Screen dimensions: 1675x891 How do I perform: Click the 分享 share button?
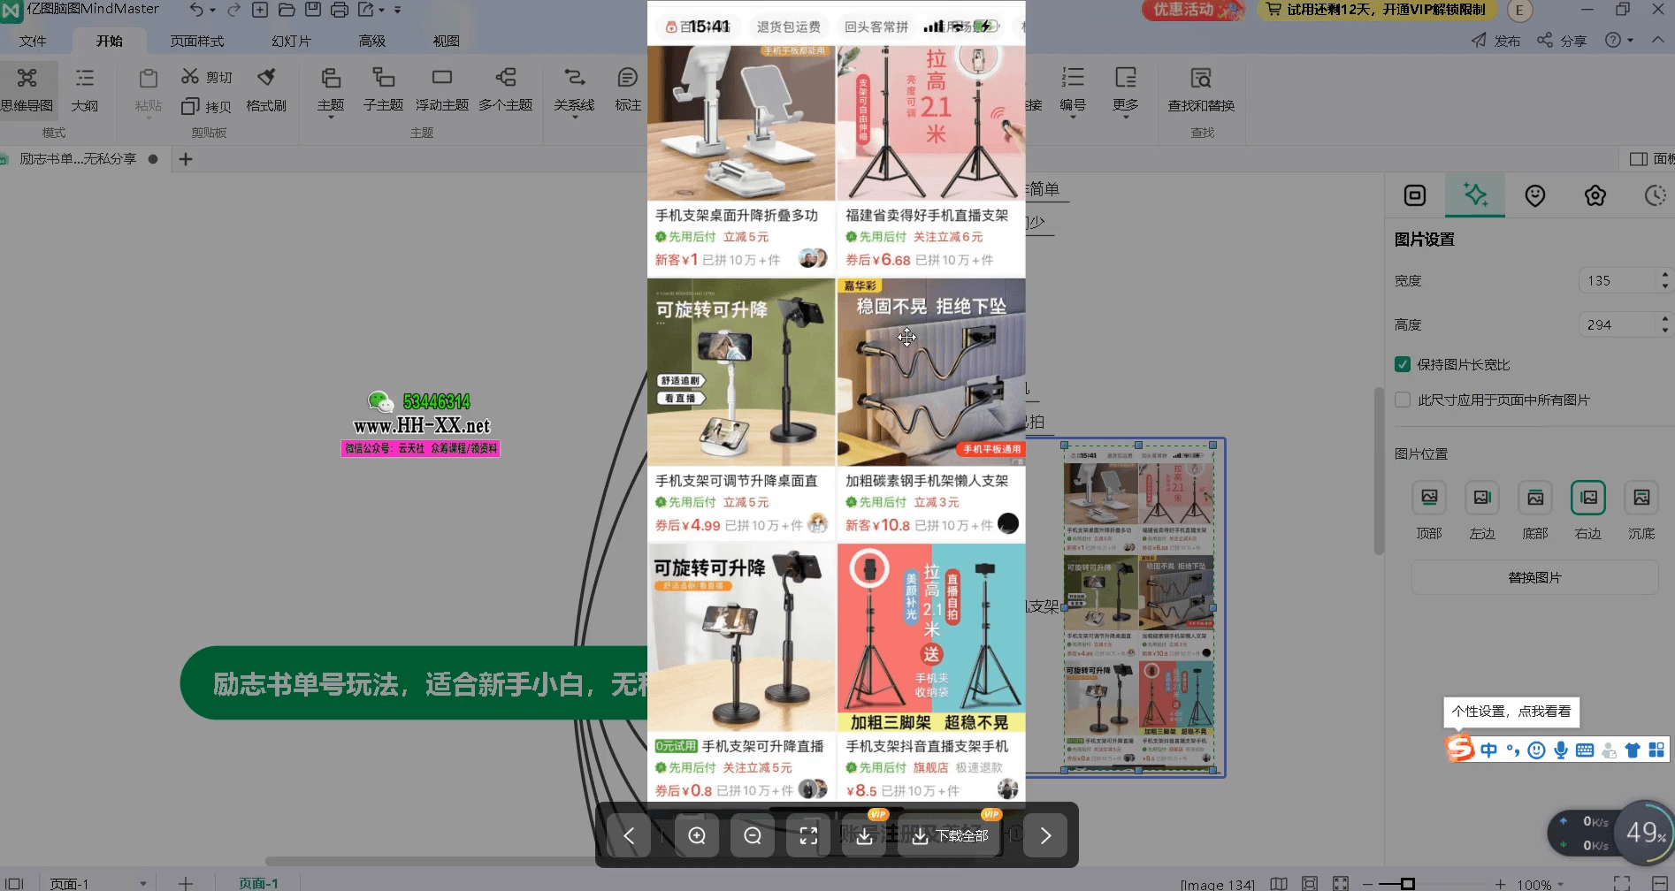click(x=1562, y=41)
